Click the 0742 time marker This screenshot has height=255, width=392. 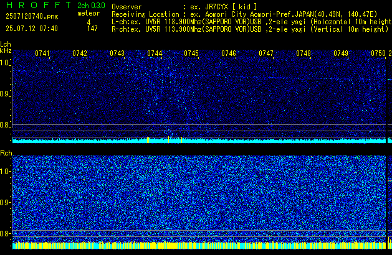coord(80,53)
